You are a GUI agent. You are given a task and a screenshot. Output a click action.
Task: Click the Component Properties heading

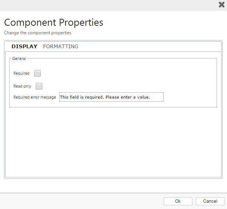tap(54, 22)
